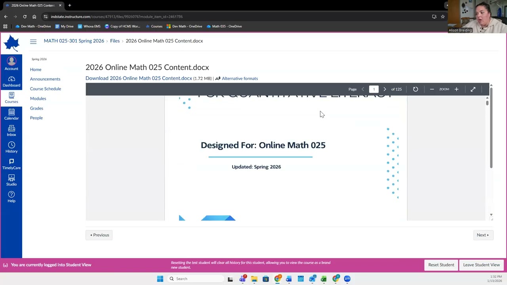Open the Copy of HCMS Wor... bookmark
The height and width of the screenshot is (285, 507).
click(x=122, y=27)
